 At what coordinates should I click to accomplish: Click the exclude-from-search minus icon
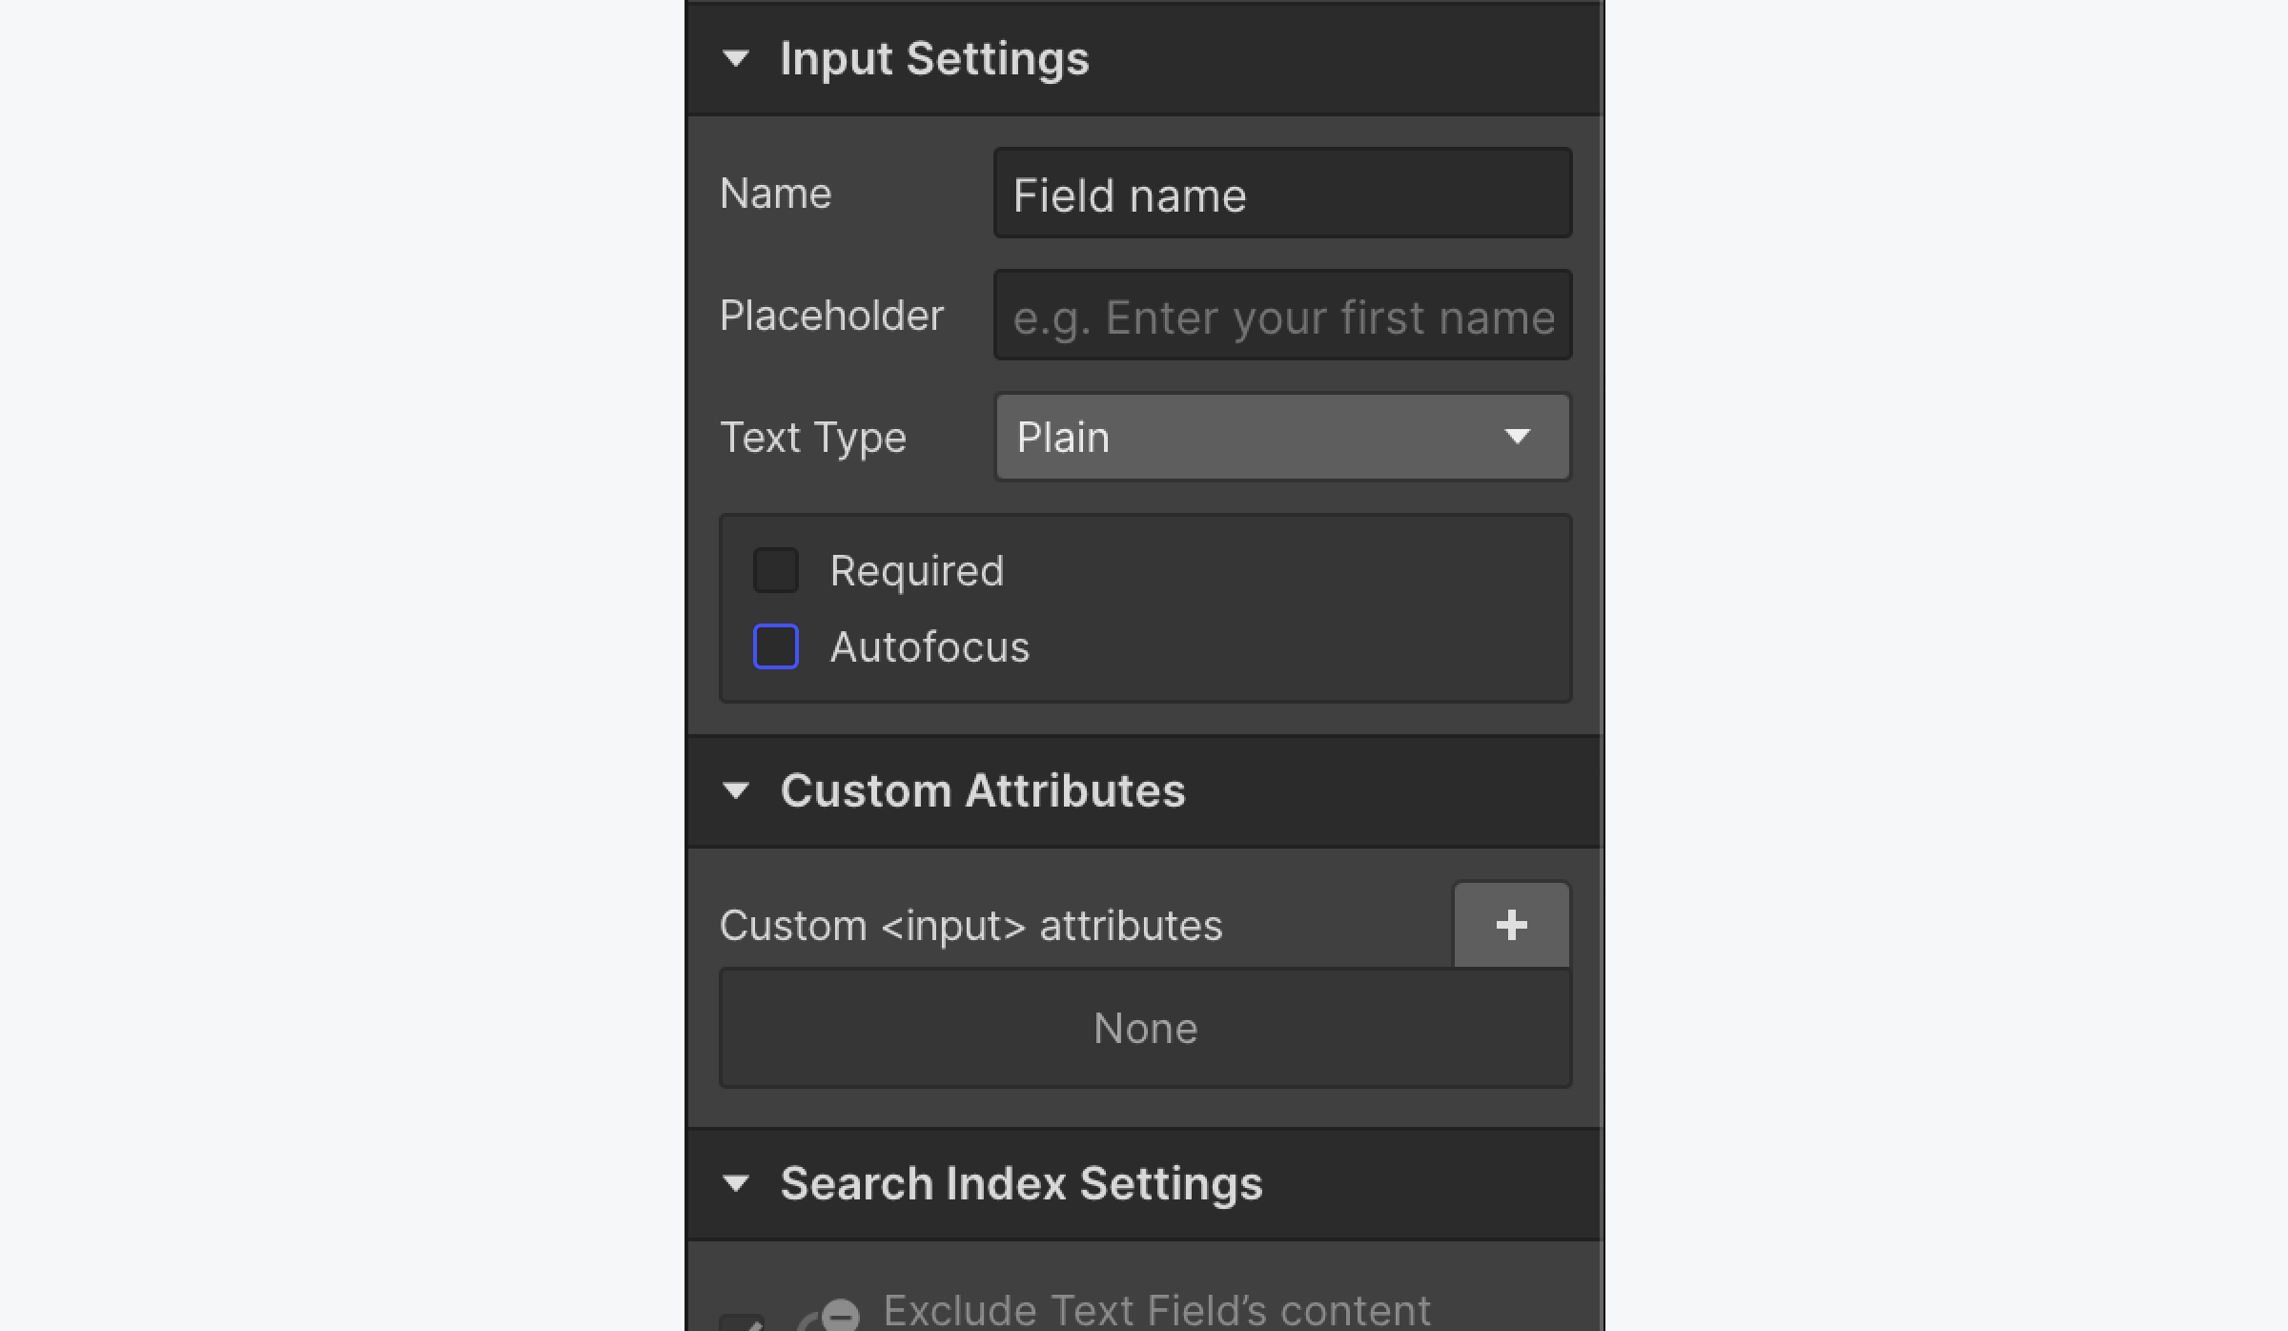pyautogui.click(x=839, y=1316)
